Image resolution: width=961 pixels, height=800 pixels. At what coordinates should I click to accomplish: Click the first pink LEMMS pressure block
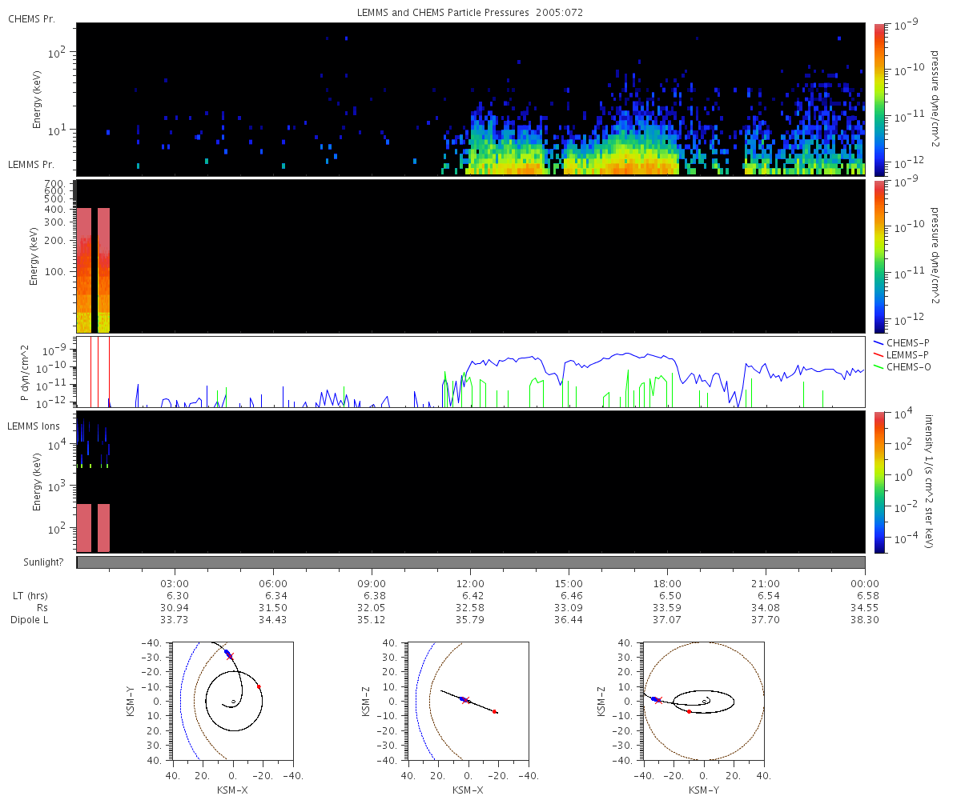point(84,270)
